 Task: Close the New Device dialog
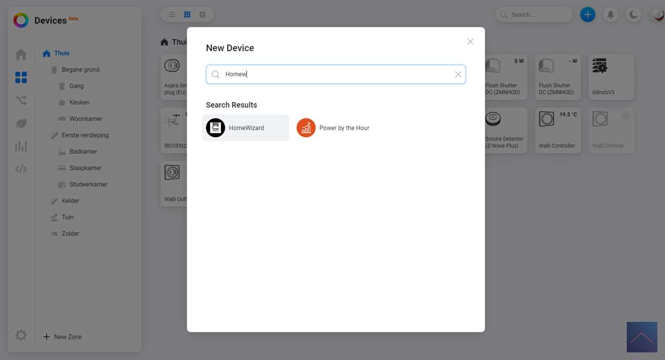pos(470,41)
